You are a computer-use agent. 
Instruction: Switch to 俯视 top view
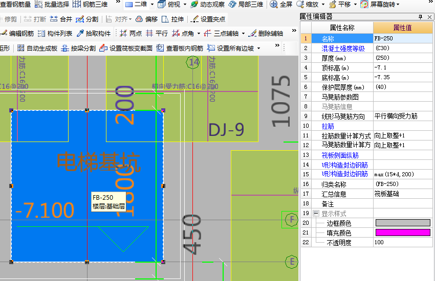(169, 4)
